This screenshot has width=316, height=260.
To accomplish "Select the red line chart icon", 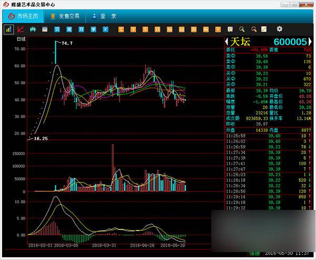I will coord(21,30).
